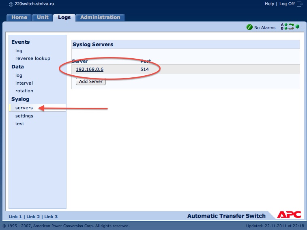Switch to the Home tab
Image resolution: width=307 pixels, height=230 pixels.
click(19, 17)
